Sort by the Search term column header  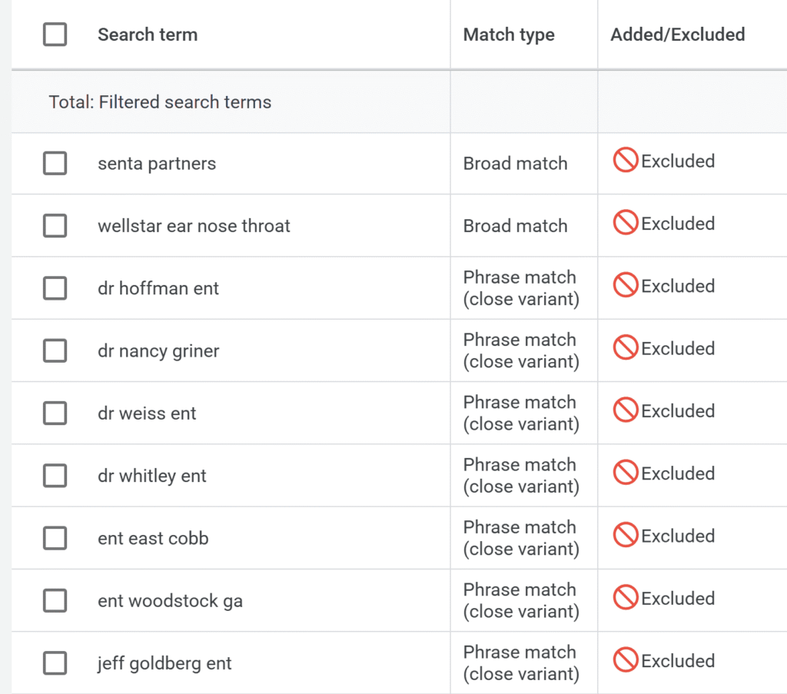tap(148, 35)
